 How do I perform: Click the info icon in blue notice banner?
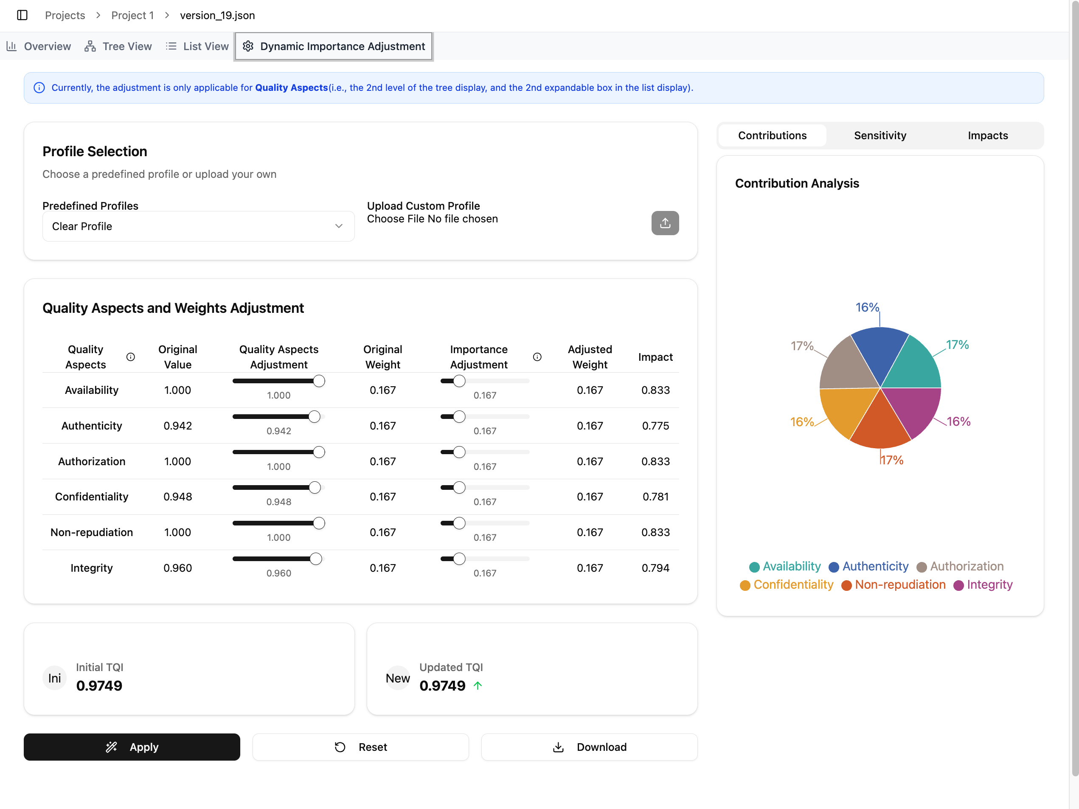39,88
